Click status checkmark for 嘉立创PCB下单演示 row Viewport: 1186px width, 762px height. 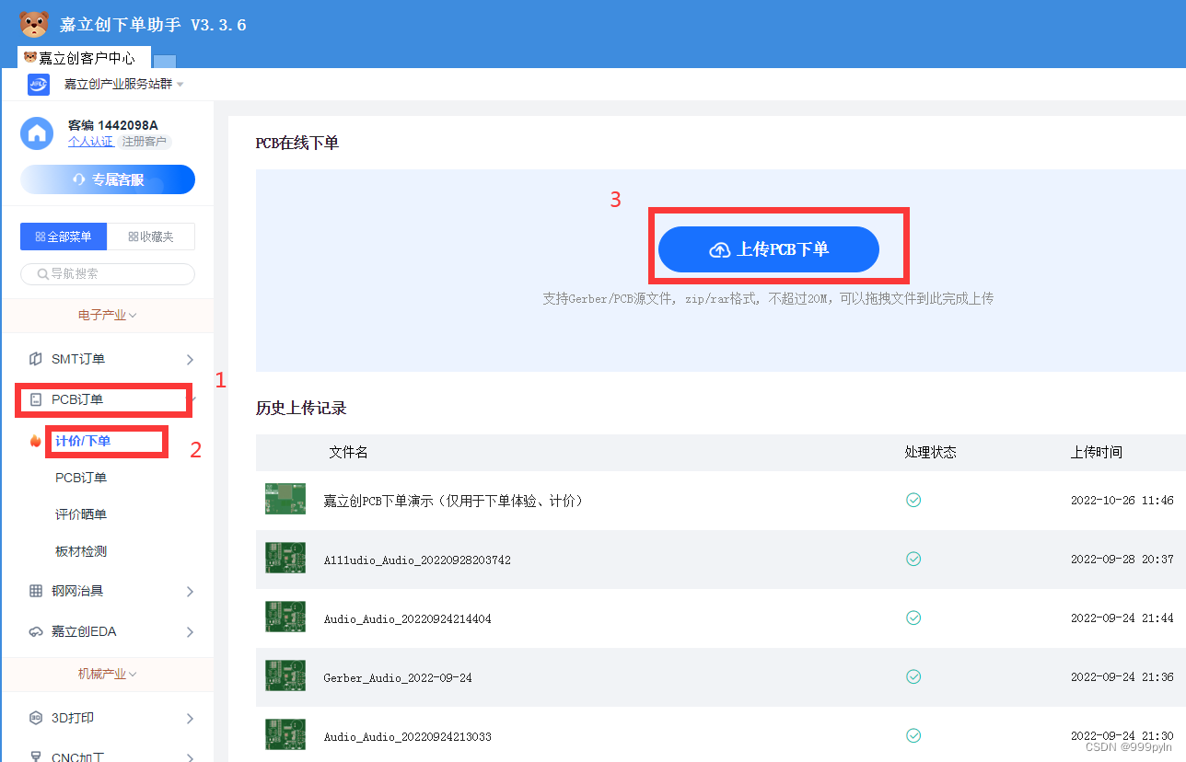point(913,500)
